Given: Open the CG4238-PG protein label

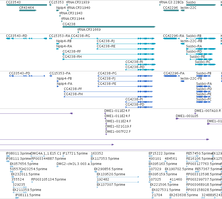Looking at the screenshot, I should (107, 73).
